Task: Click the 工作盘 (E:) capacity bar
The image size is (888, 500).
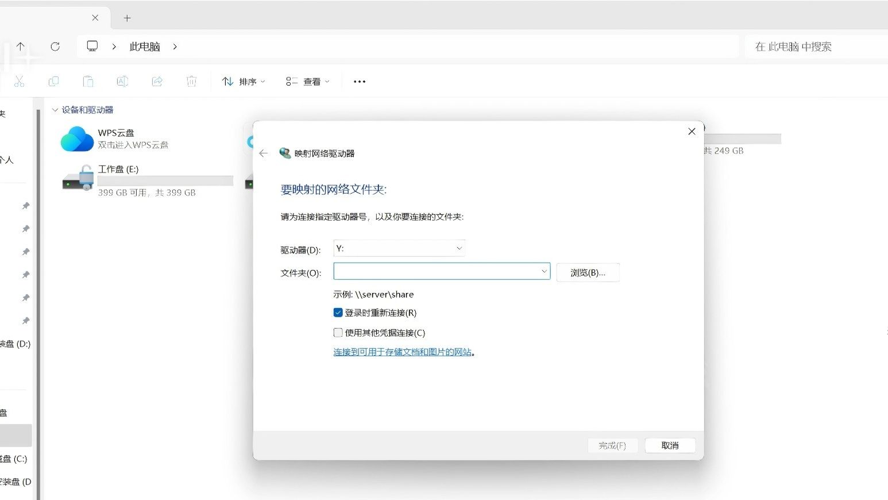Action: pos(165,181)
